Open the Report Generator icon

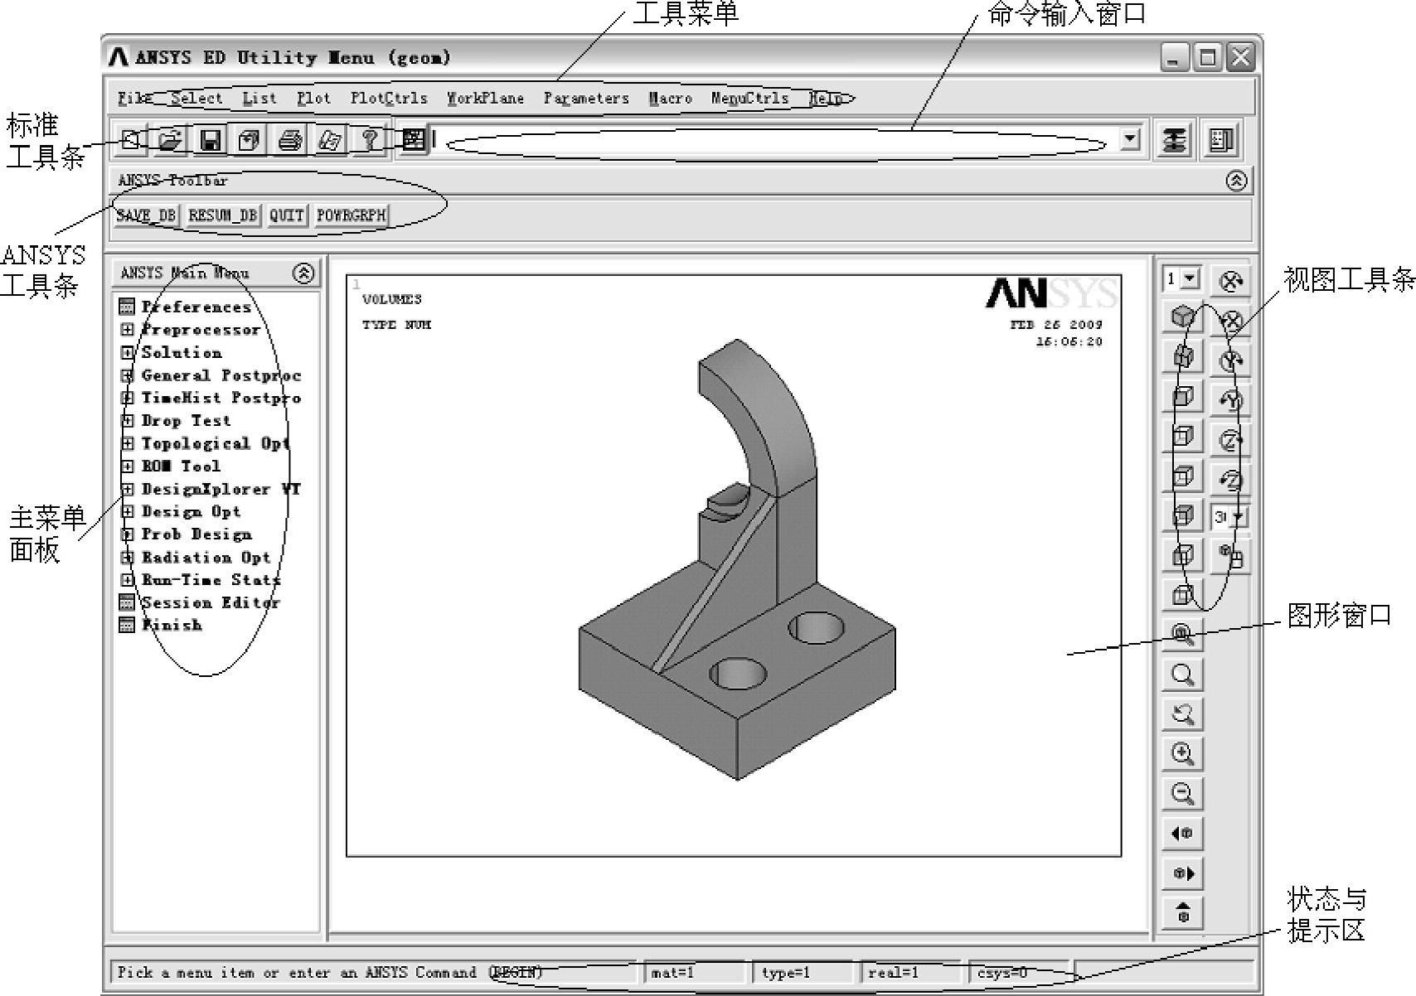(330, 140)
